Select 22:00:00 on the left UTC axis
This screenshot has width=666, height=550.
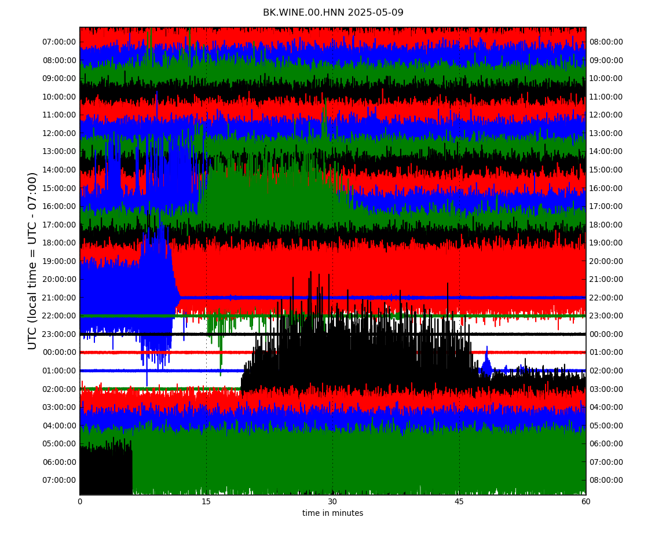tap(60, 316)
